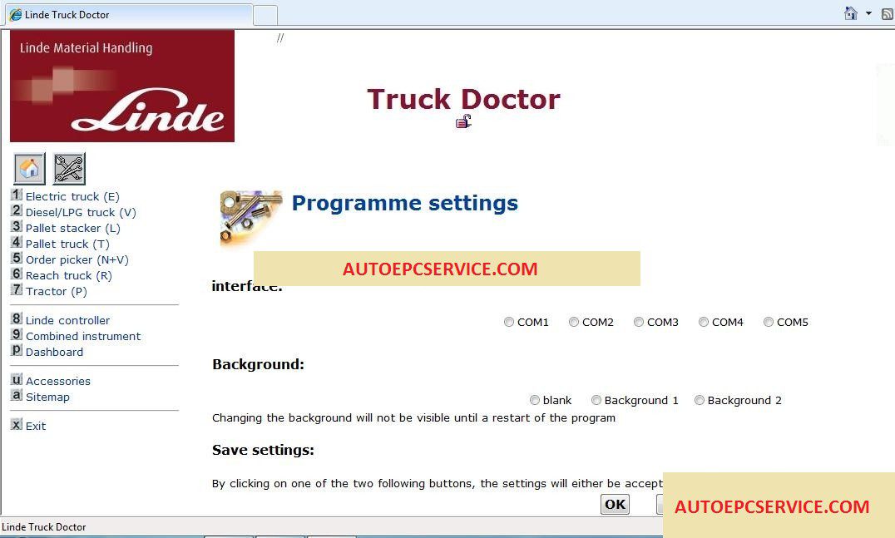Select COM2 interface radio button

tap(574, 322)
